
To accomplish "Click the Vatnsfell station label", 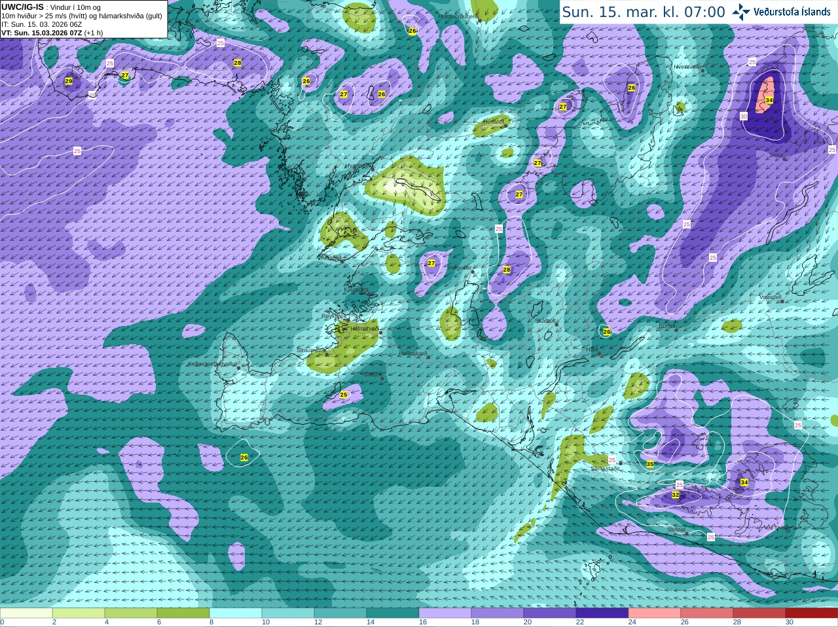I will click(771, 297).
